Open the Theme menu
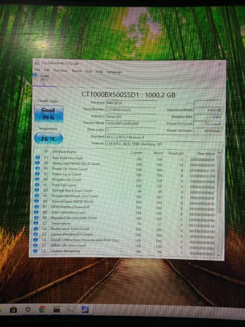The height and width of the screenshot is (327, 245). click(x=76, y=71)
